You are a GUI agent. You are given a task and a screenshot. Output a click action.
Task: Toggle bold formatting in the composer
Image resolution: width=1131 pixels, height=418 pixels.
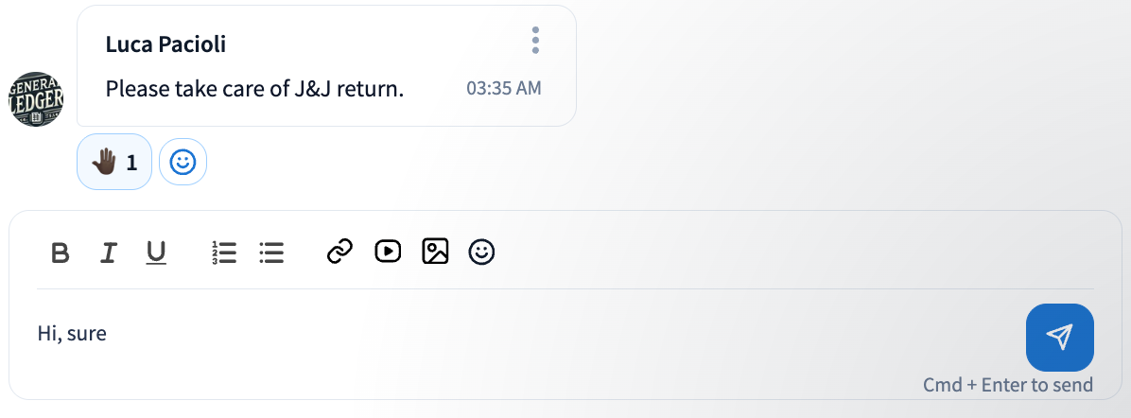tap(61, 253)
